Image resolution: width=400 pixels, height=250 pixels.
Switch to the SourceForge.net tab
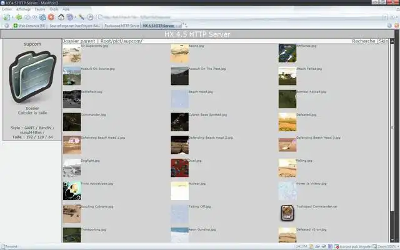click(x=75, y=26)
